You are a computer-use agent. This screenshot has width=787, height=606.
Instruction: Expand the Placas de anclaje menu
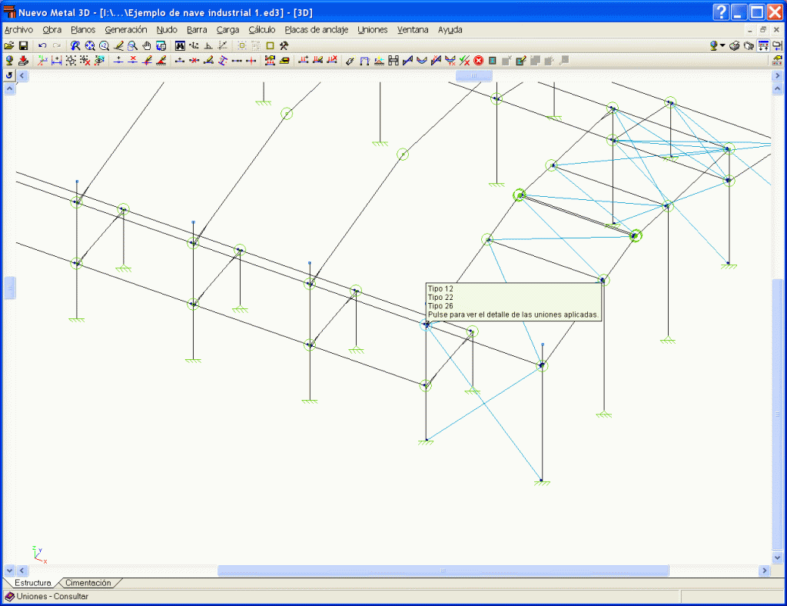(316, 30)
